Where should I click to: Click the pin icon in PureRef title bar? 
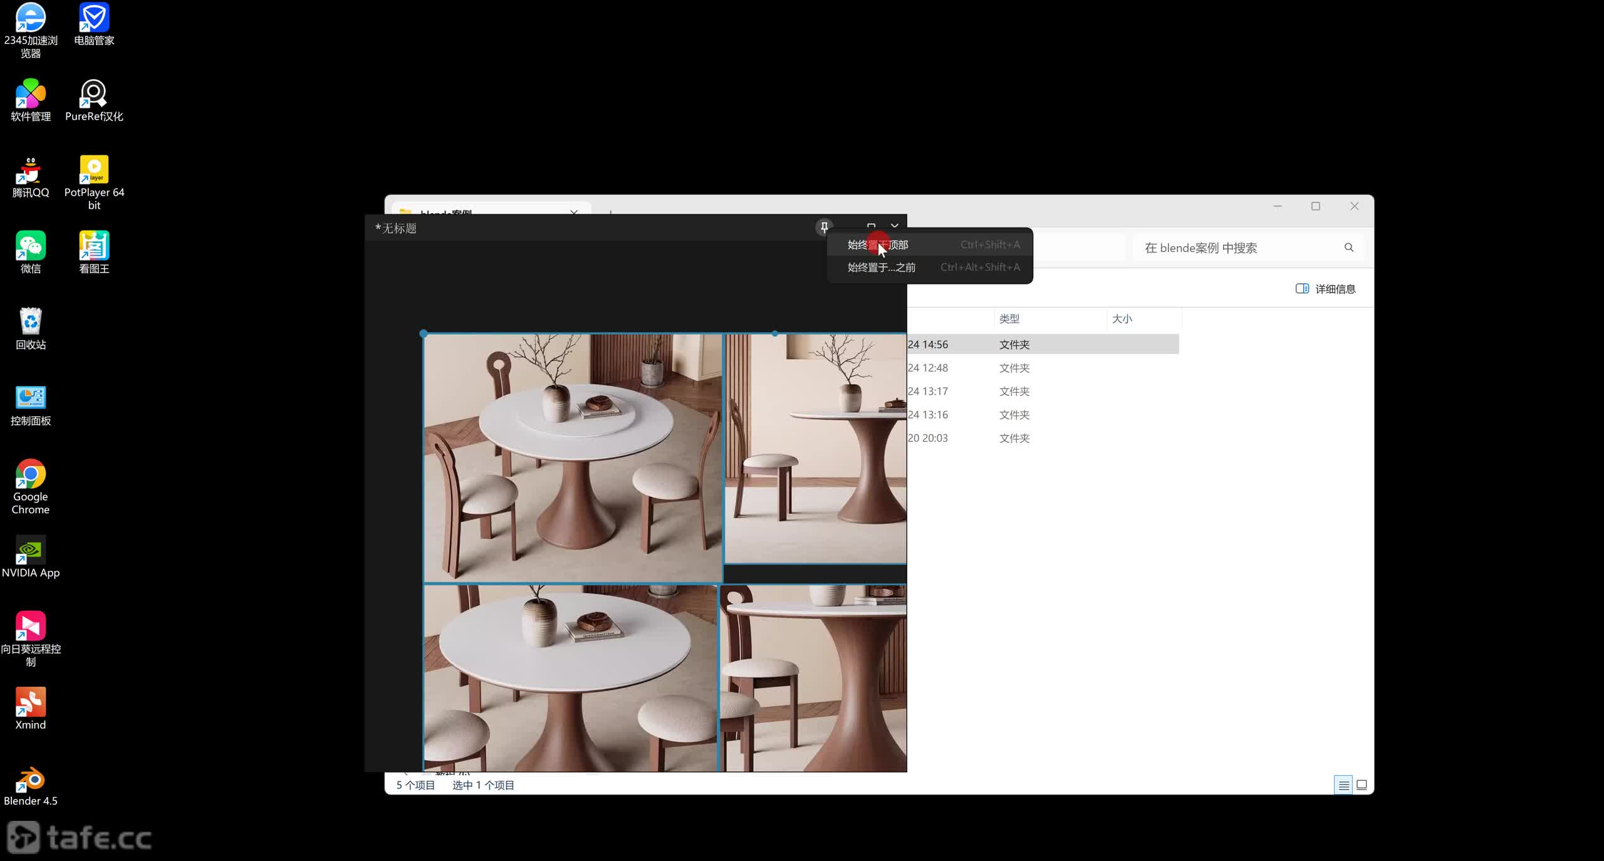824,227
